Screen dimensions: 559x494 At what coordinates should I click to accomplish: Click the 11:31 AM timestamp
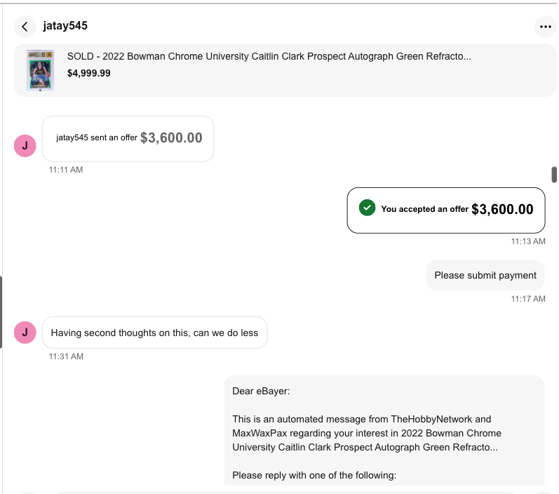point(66,356)
